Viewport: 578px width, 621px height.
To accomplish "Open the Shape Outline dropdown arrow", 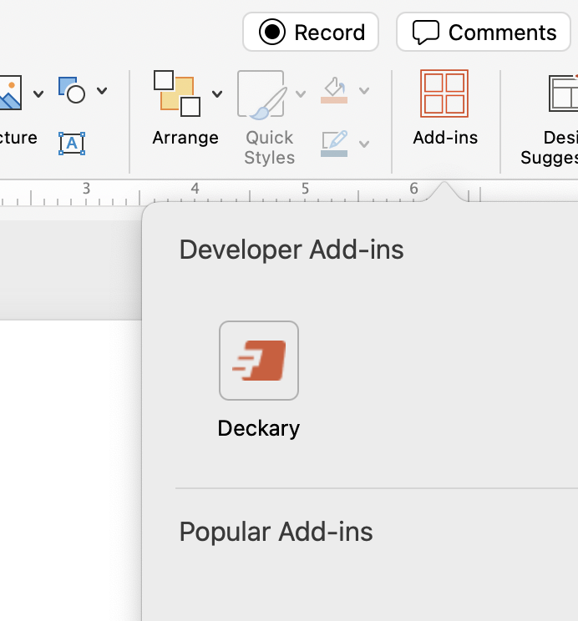I will 364,144.
